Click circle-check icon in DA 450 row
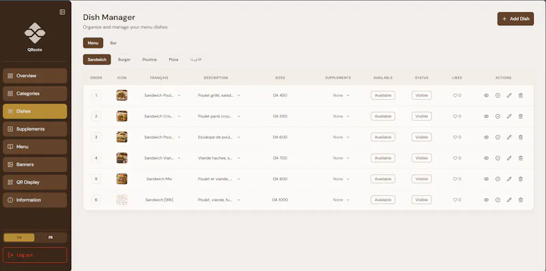Image resolution: width=546 pixels, height=271 pixels. [x=498, y=96]
